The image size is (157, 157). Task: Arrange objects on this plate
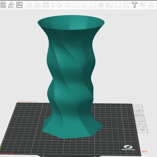click(x=140, y=115)
